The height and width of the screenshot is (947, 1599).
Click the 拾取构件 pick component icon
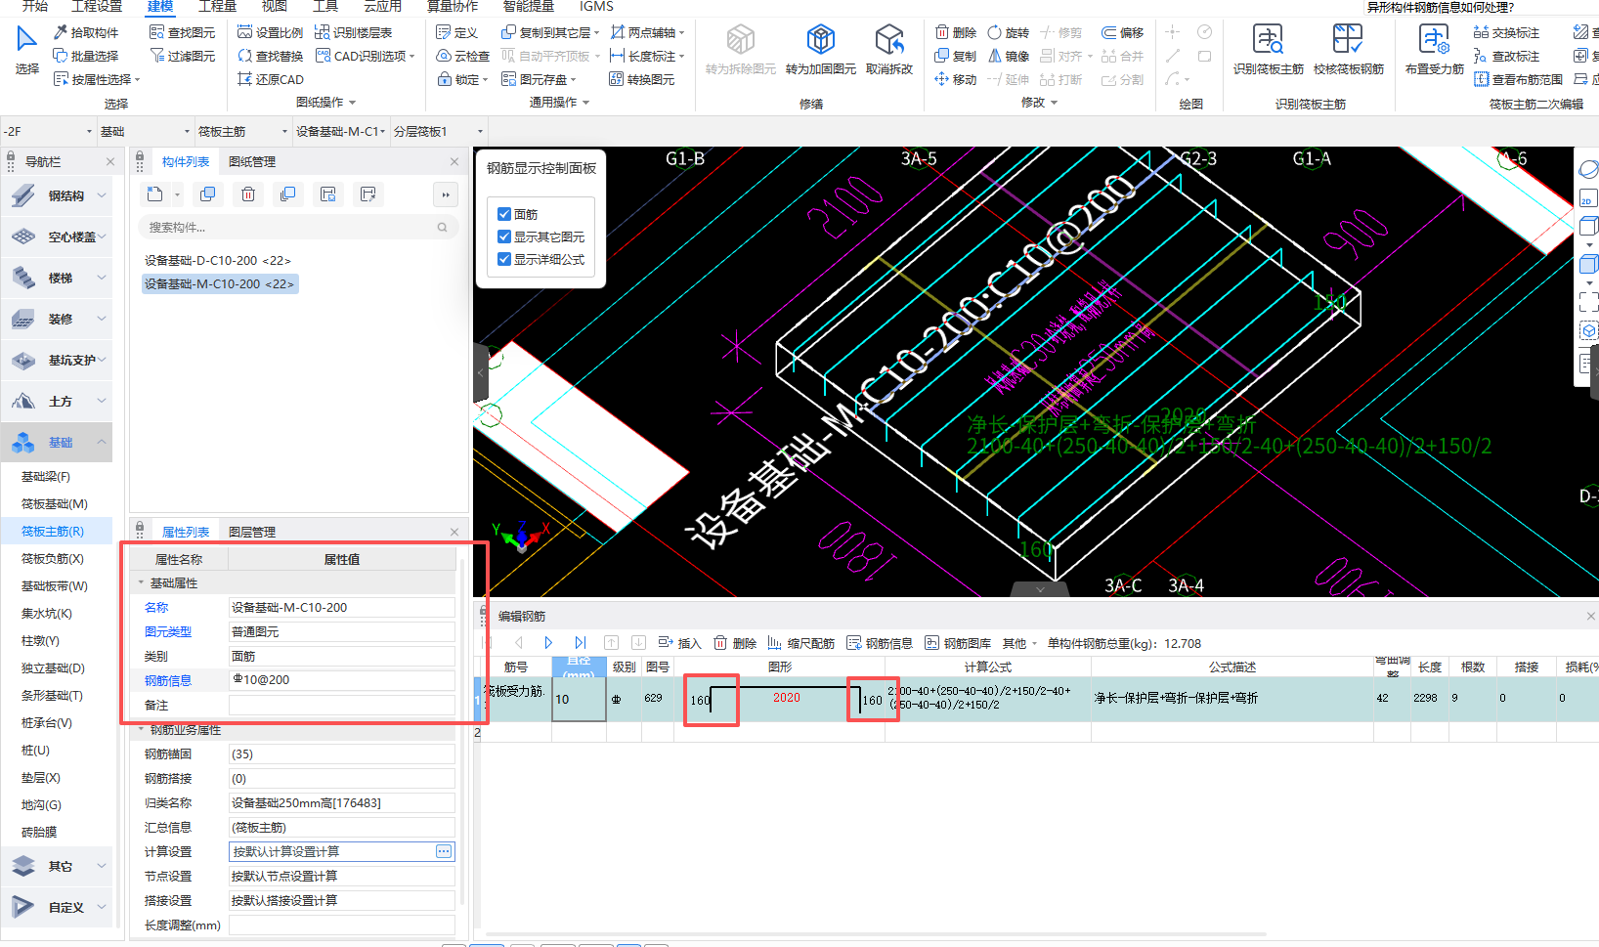click(x=62, y=32)
